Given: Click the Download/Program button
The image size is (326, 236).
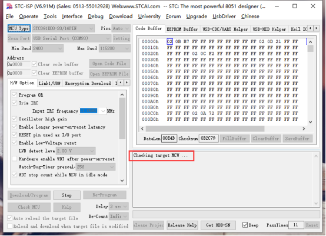Looking at the screenshot, I should [29, 195].
